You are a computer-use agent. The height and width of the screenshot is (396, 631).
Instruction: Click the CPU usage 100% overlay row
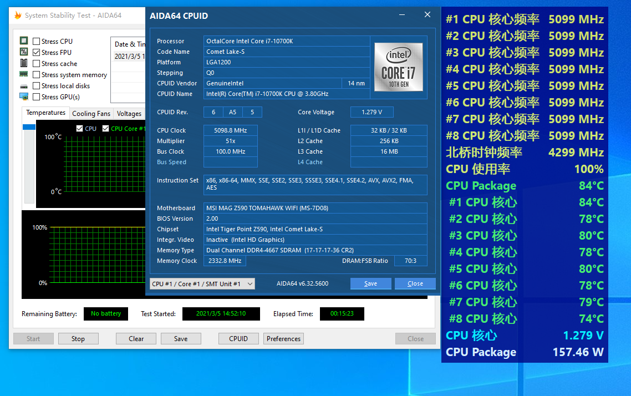(x=525, y=169)
